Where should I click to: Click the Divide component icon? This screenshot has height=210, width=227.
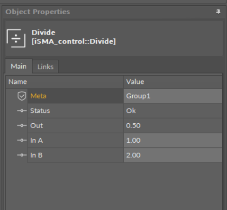[x=16, y=38]
